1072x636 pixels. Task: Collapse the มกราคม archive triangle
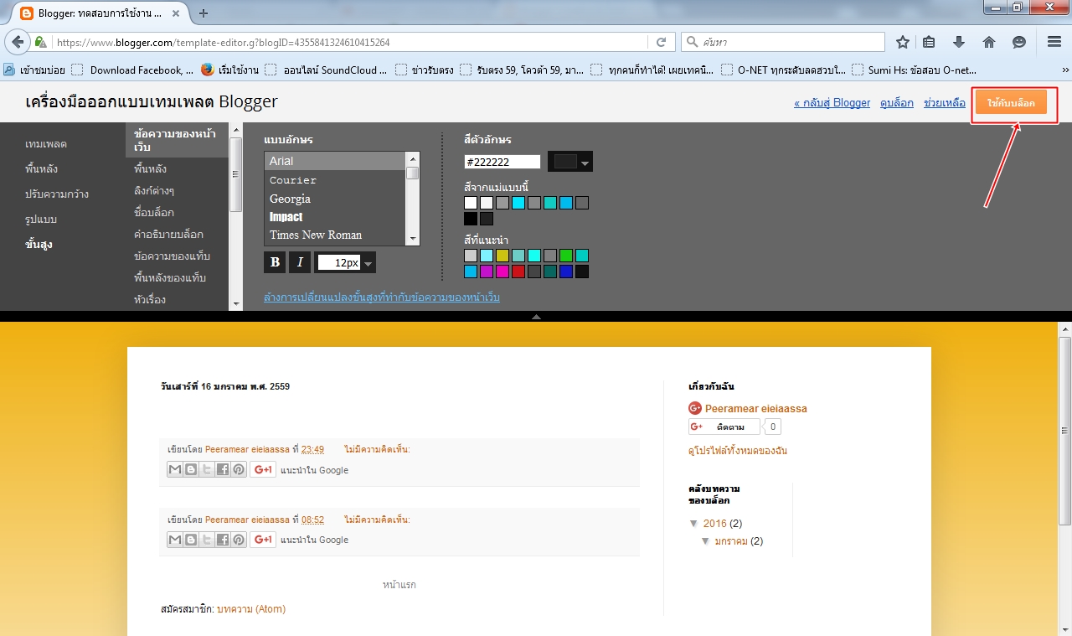point(706,540)
